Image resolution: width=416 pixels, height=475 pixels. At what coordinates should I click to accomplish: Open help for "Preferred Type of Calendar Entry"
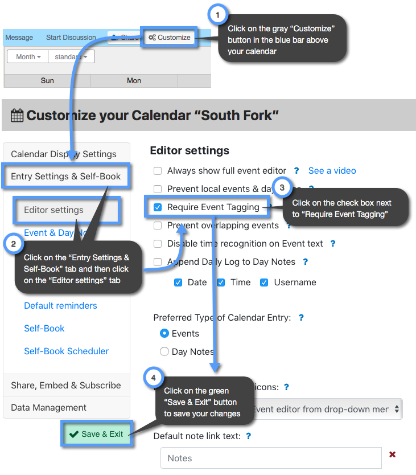click(301, 317)
